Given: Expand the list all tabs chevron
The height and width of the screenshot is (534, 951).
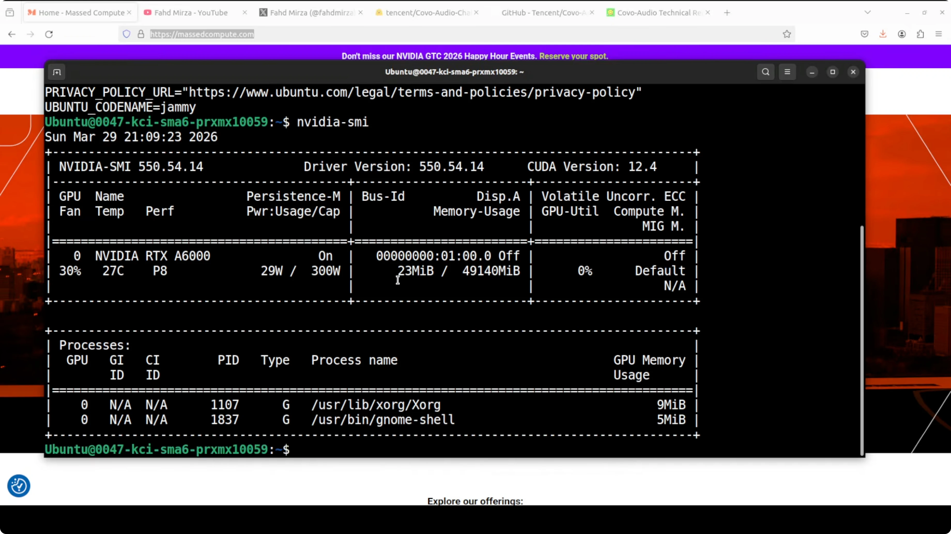Looking at the screenshot, I should click(x=868, y=13).
